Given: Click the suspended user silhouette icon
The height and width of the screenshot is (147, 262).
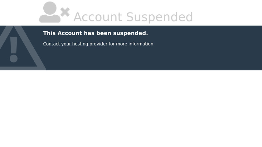Looking at the screenshot, I should tap(50, 13).
